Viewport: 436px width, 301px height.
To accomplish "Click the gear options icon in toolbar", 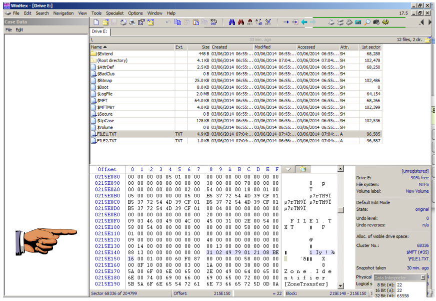I will (x=385, y=22).
